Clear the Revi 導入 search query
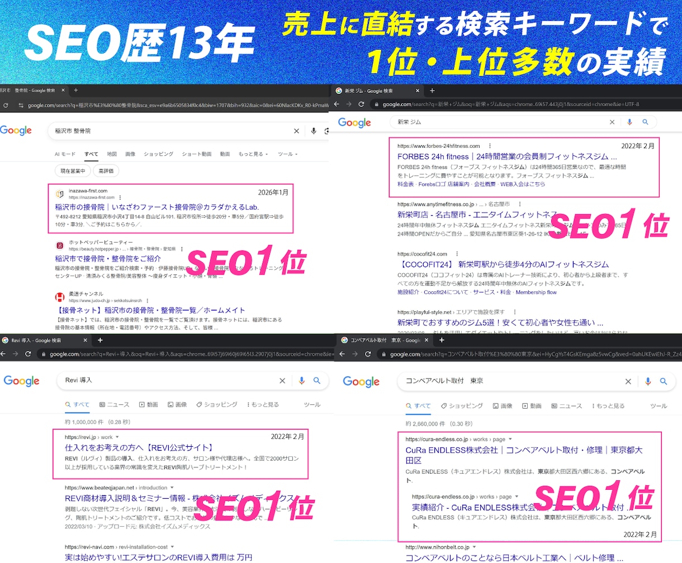 [282, 381]
